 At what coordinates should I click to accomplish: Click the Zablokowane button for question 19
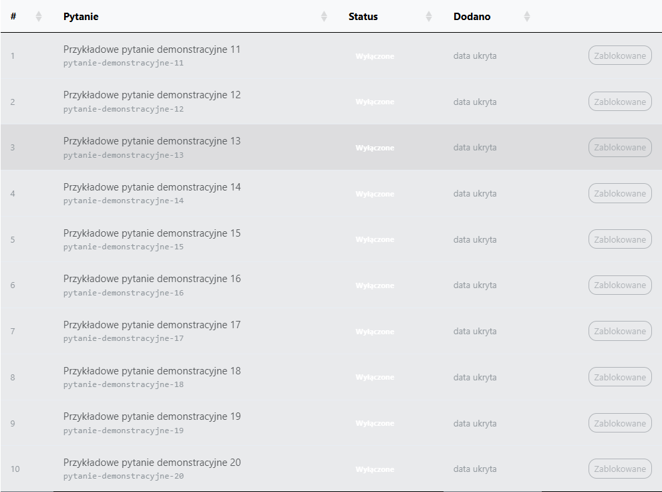(620, 423)
